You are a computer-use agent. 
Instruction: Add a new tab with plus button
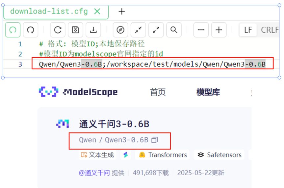(x=122, y=12)
